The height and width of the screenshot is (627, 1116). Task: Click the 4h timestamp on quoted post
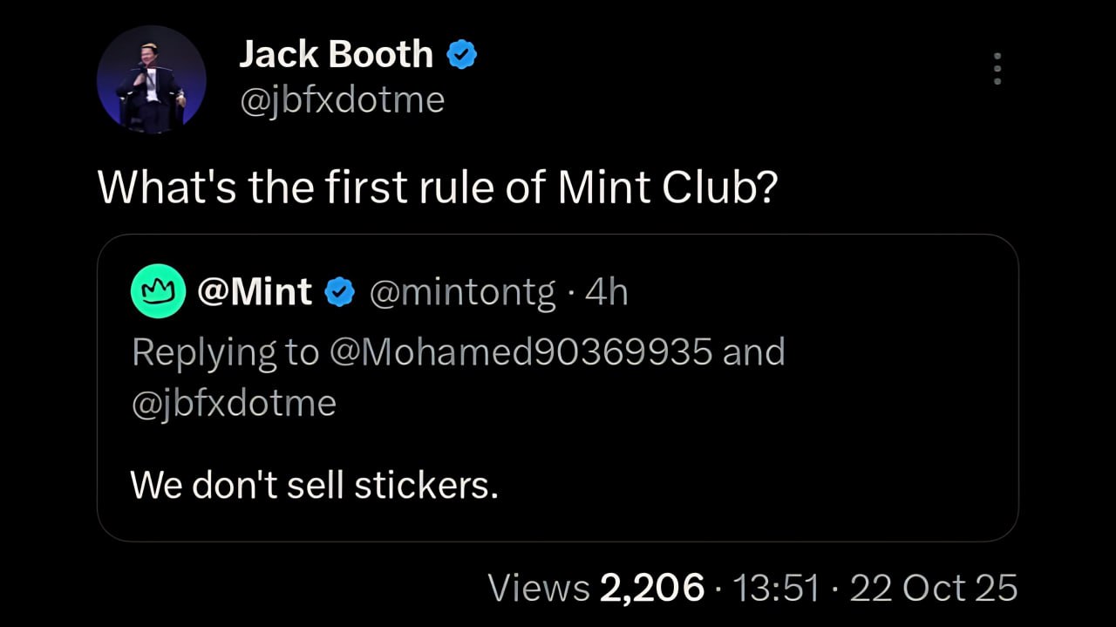606,293
